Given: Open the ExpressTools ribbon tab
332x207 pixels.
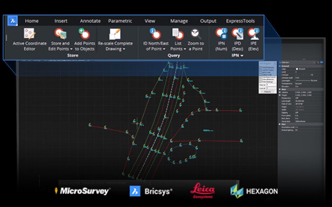Looking at the screenshot, I should [x=240, y=21].
